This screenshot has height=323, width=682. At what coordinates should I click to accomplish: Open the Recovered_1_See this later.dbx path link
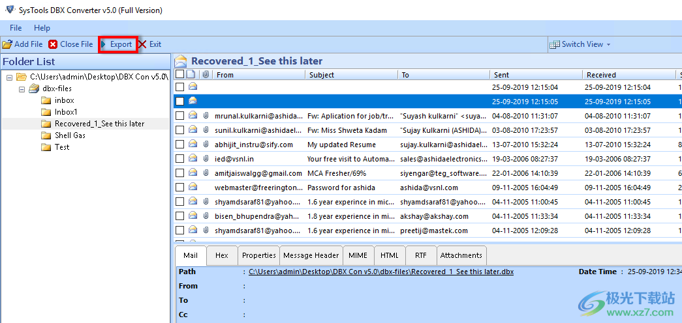(381, 272)
